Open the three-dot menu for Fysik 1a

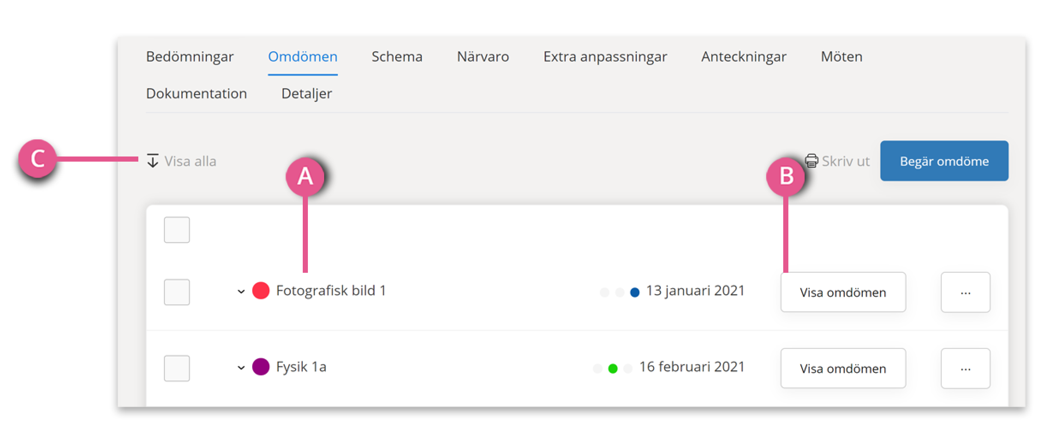[x=965, y=369]
